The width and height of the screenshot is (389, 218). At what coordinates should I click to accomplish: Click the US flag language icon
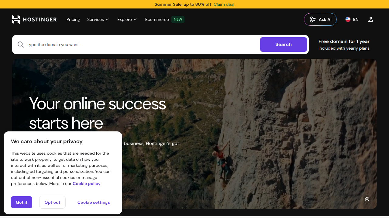click(x=348, y=19)
